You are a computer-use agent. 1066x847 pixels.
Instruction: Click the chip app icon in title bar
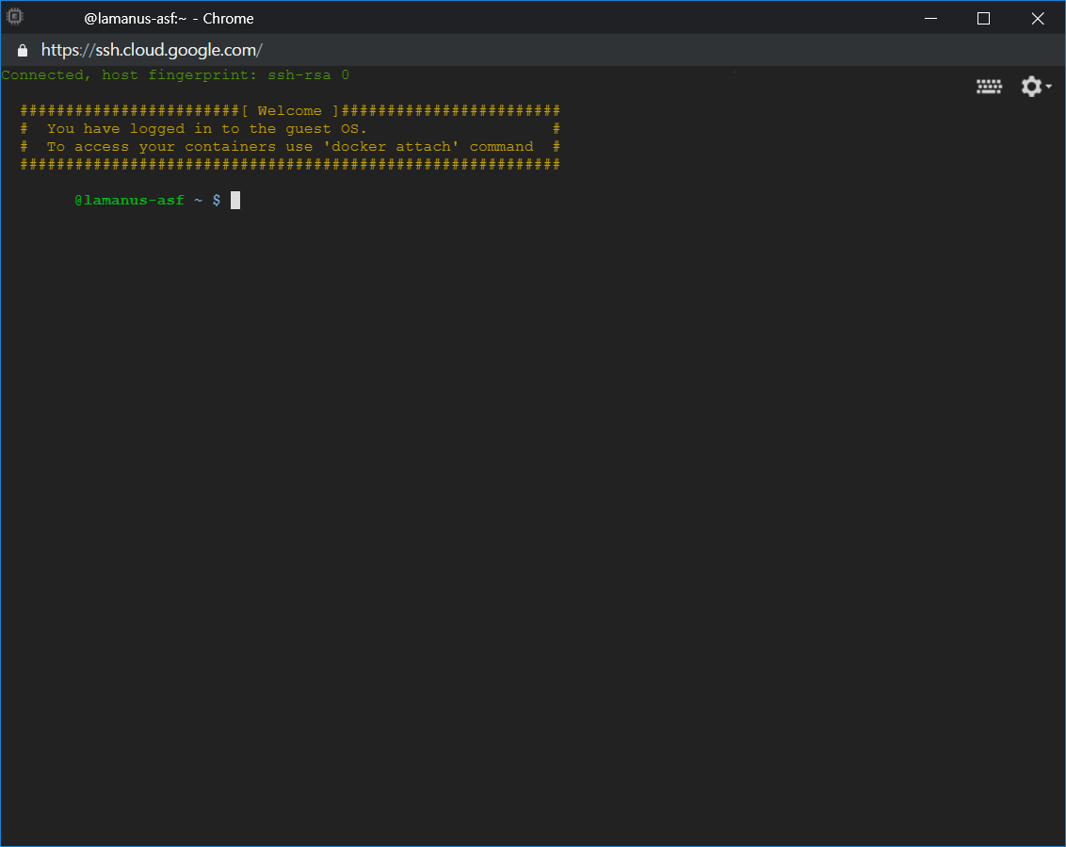tap(15, 17)
